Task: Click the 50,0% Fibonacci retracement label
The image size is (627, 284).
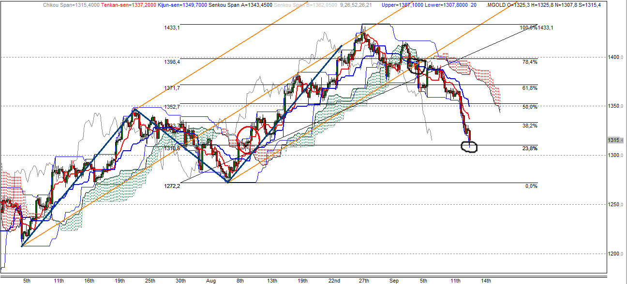Action: pyautogui.click(x=529, y=107)
